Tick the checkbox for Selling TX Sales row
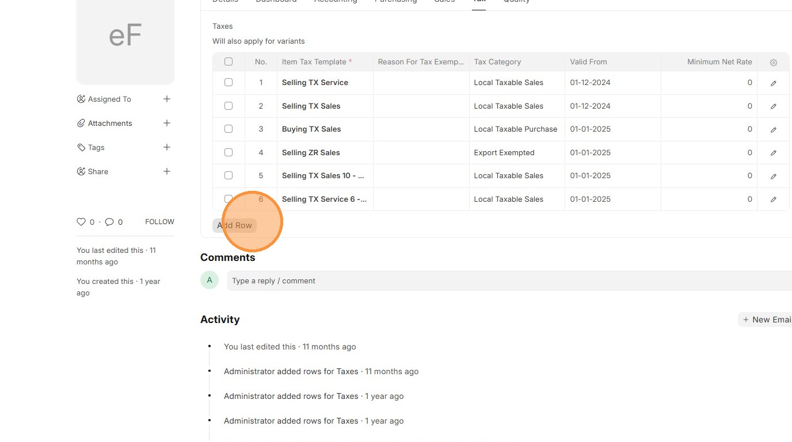The height and width of the screenshot is (442, 792). (229, 106)
